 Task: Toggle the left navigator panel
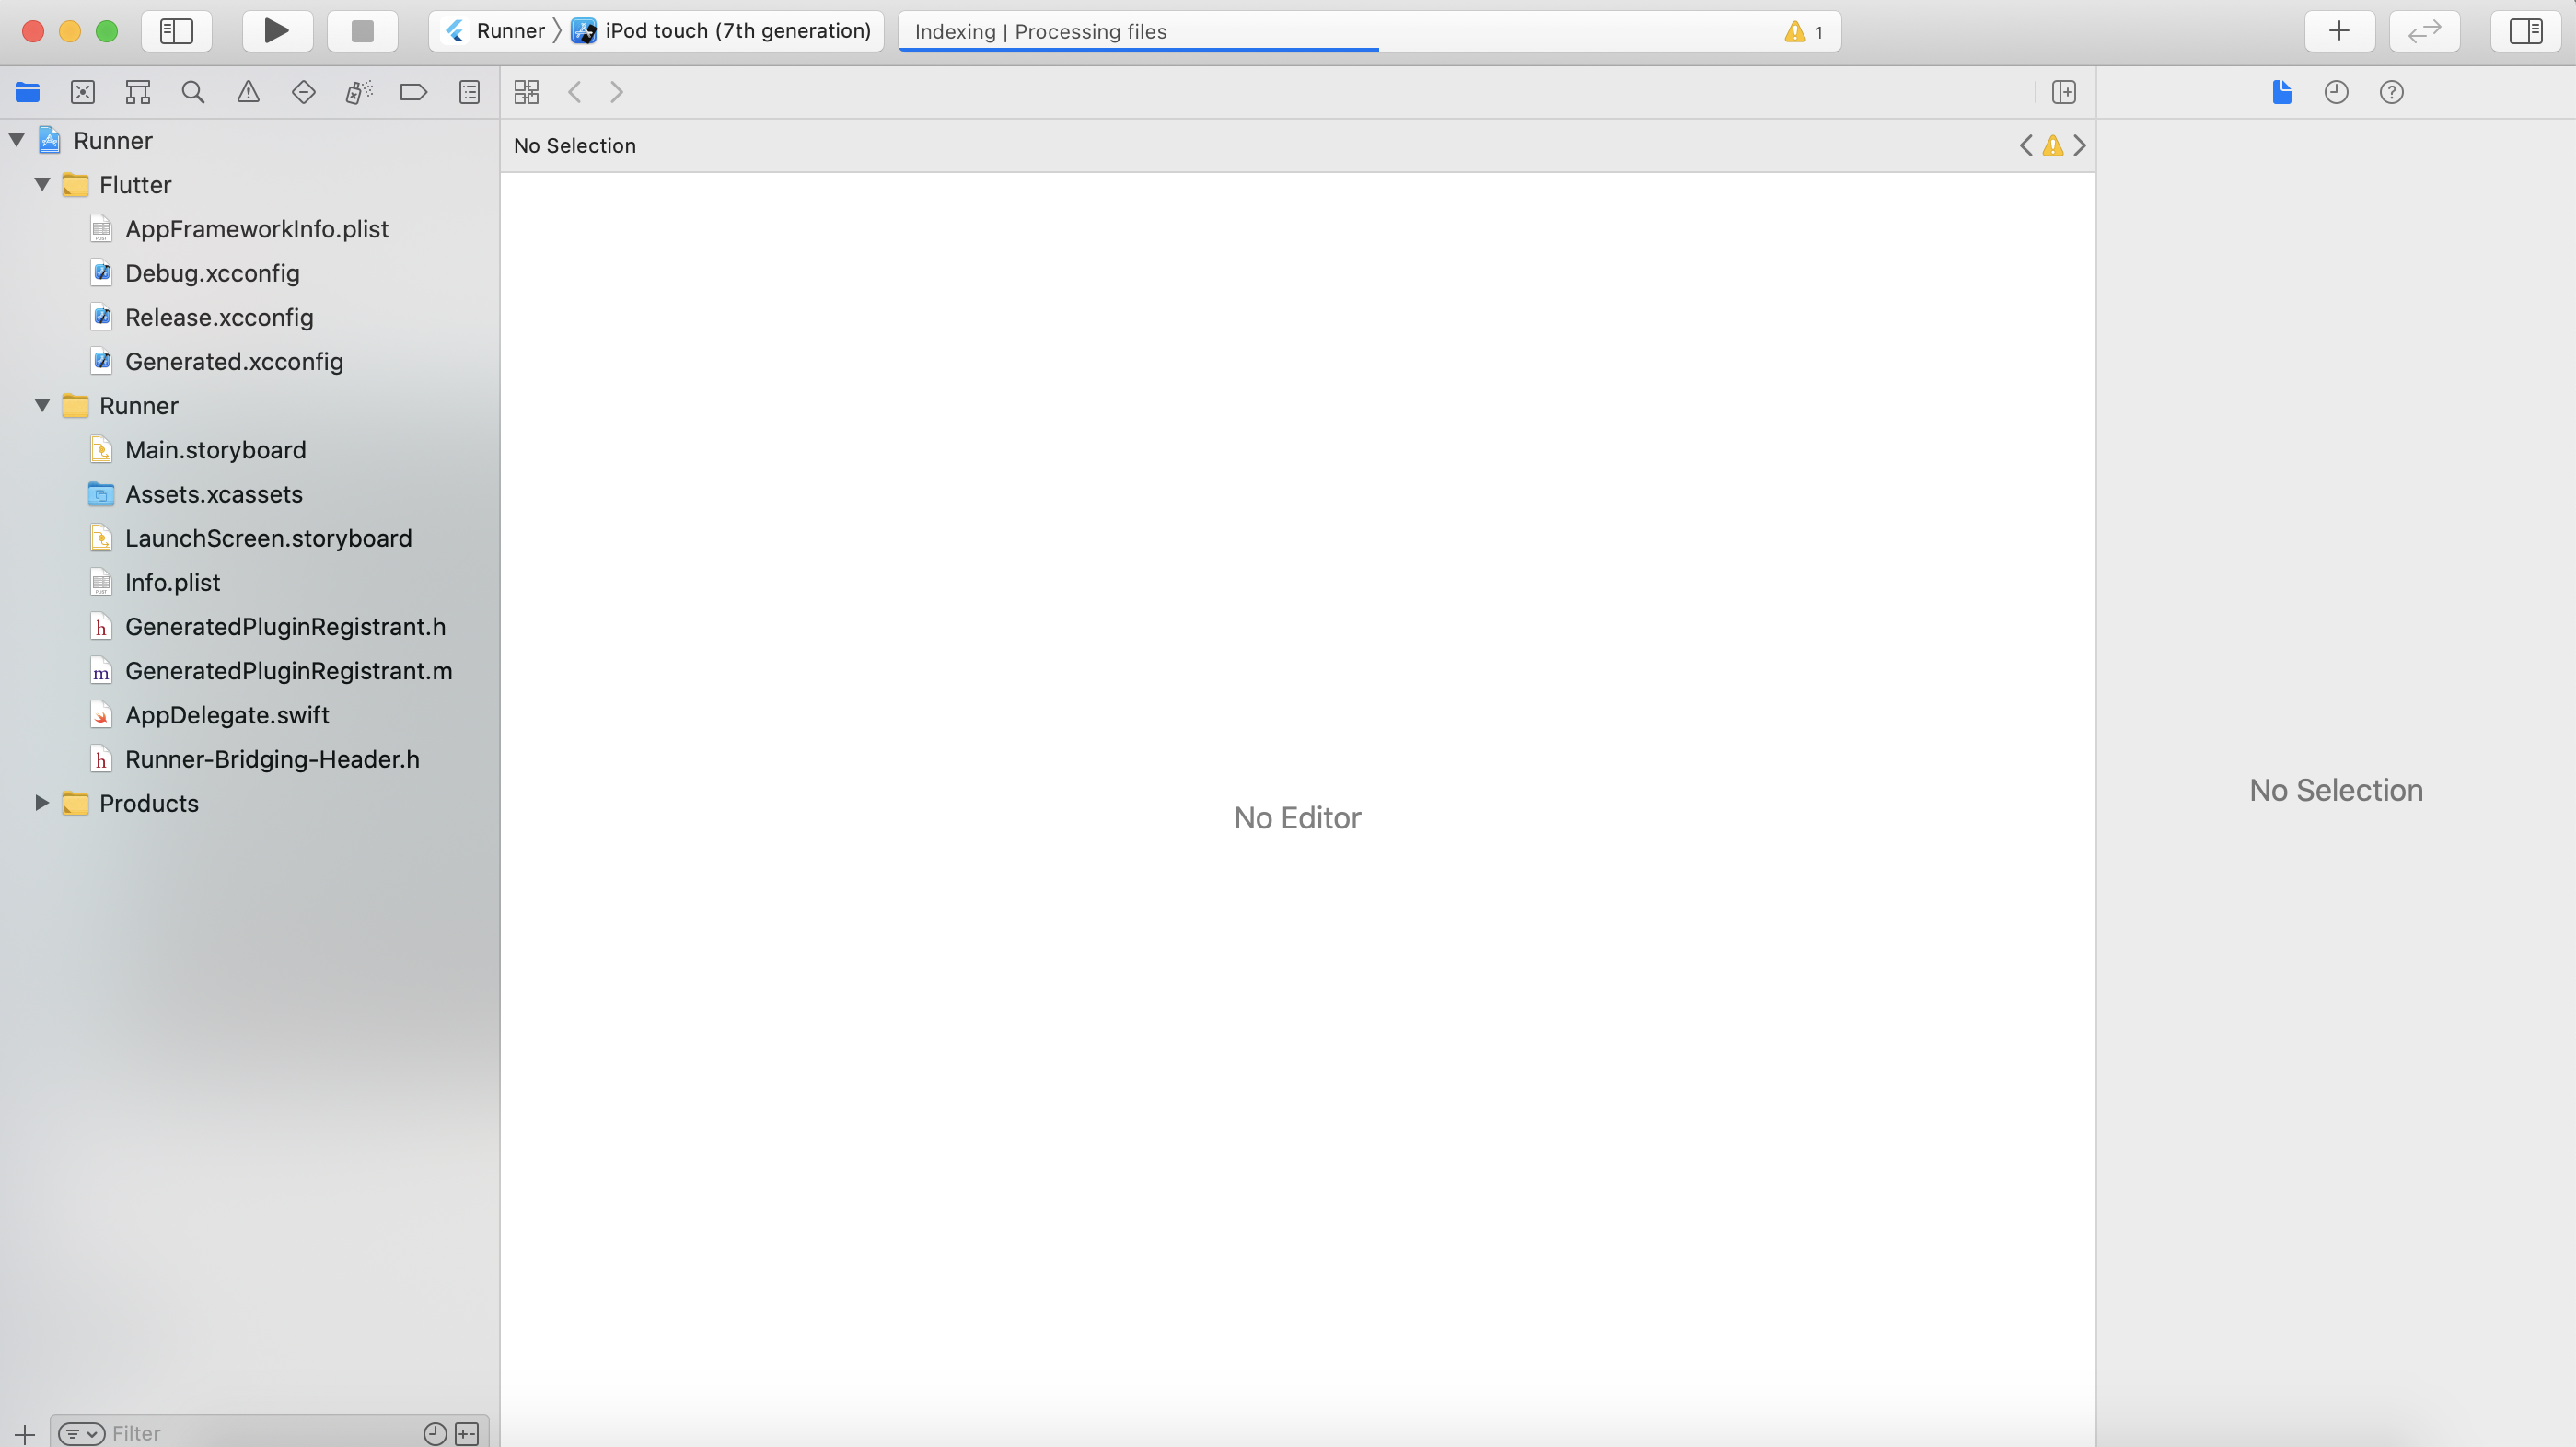click(x=176, y=31)
